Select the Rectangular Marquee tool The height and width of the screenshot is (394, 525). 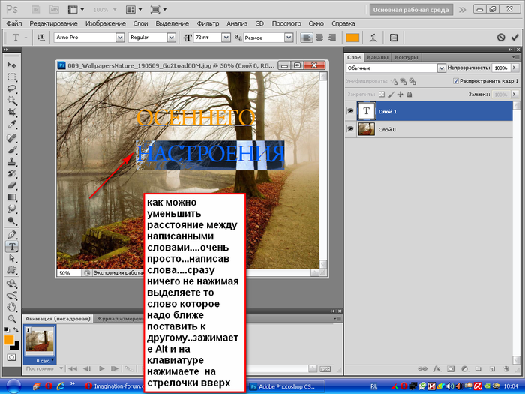[12, 77]
